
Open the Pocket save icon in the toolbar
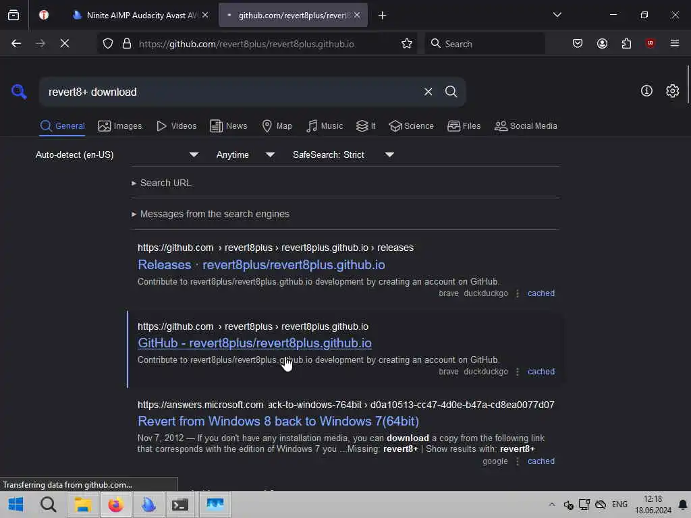click(578, 43)
